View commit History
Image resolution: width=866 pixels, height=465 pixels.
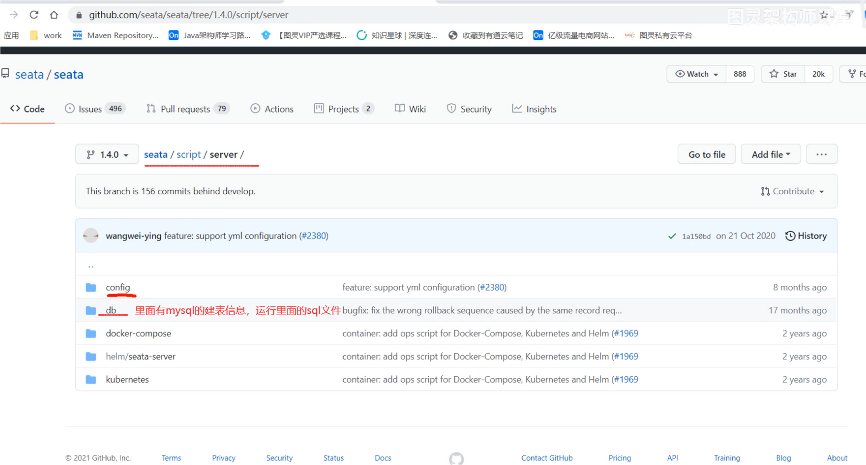(806, 236)
